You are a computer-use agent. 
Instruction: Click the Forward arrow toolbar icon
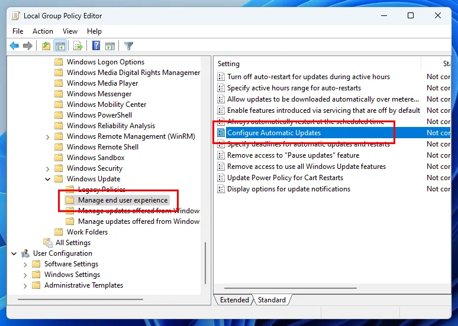click(28, 46)
